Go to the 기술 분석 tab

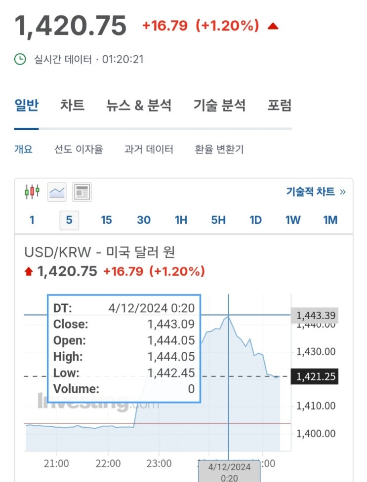coord(219,105)
